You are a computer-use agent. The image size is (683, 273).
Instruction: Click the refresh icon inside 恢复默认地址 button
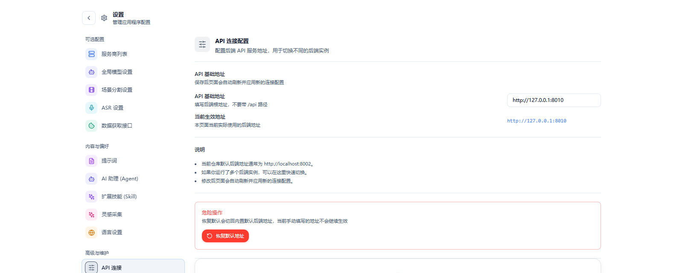point(210,236)
